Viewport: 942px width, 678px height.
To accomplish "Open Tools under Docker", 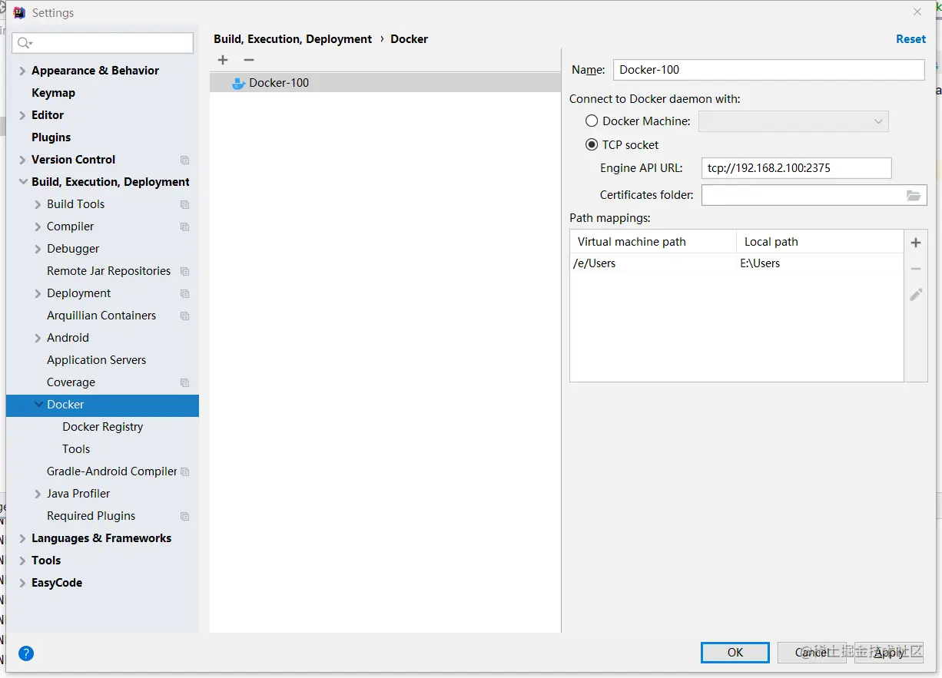I will [76, 449].
